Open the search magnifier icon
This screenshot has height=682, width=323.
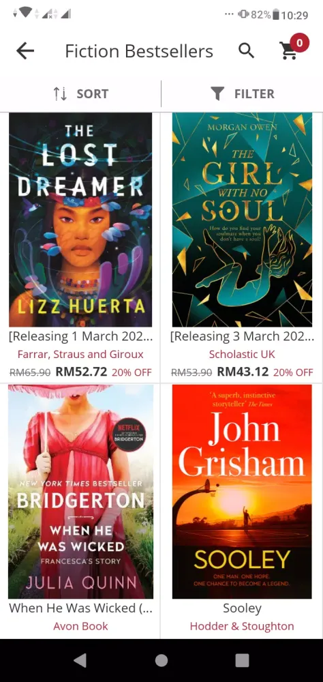tap(247, 51)
